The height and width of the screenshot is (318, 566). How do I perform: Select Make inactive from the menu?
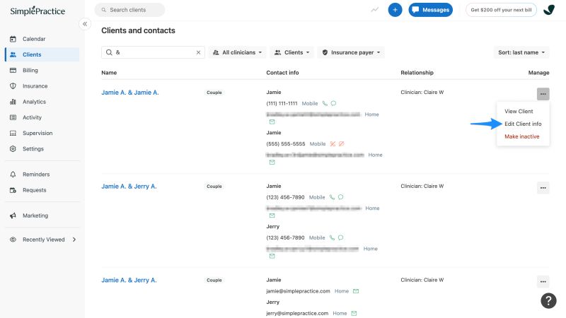[523, 136]
